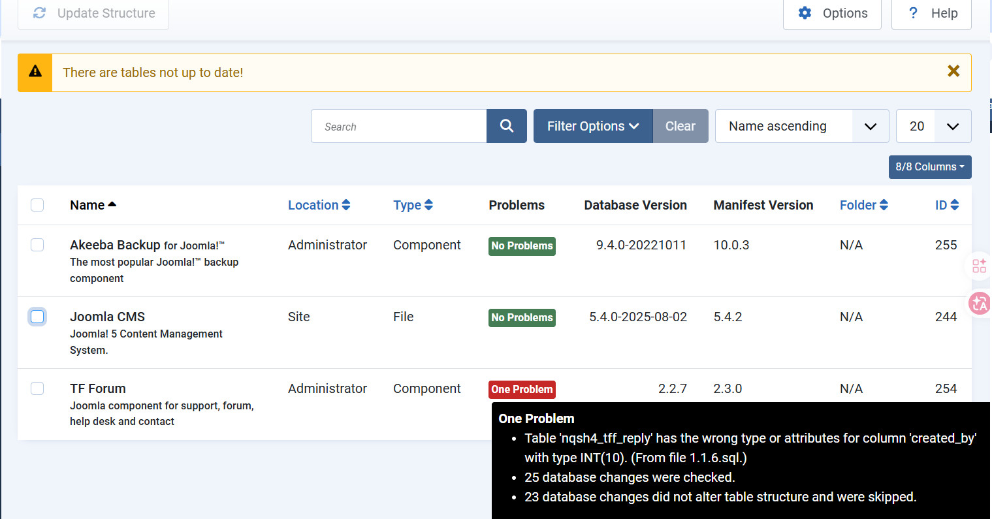Click the yellow warning triangle icon
The image size is (992, 519).
click(x=35, y=72)
